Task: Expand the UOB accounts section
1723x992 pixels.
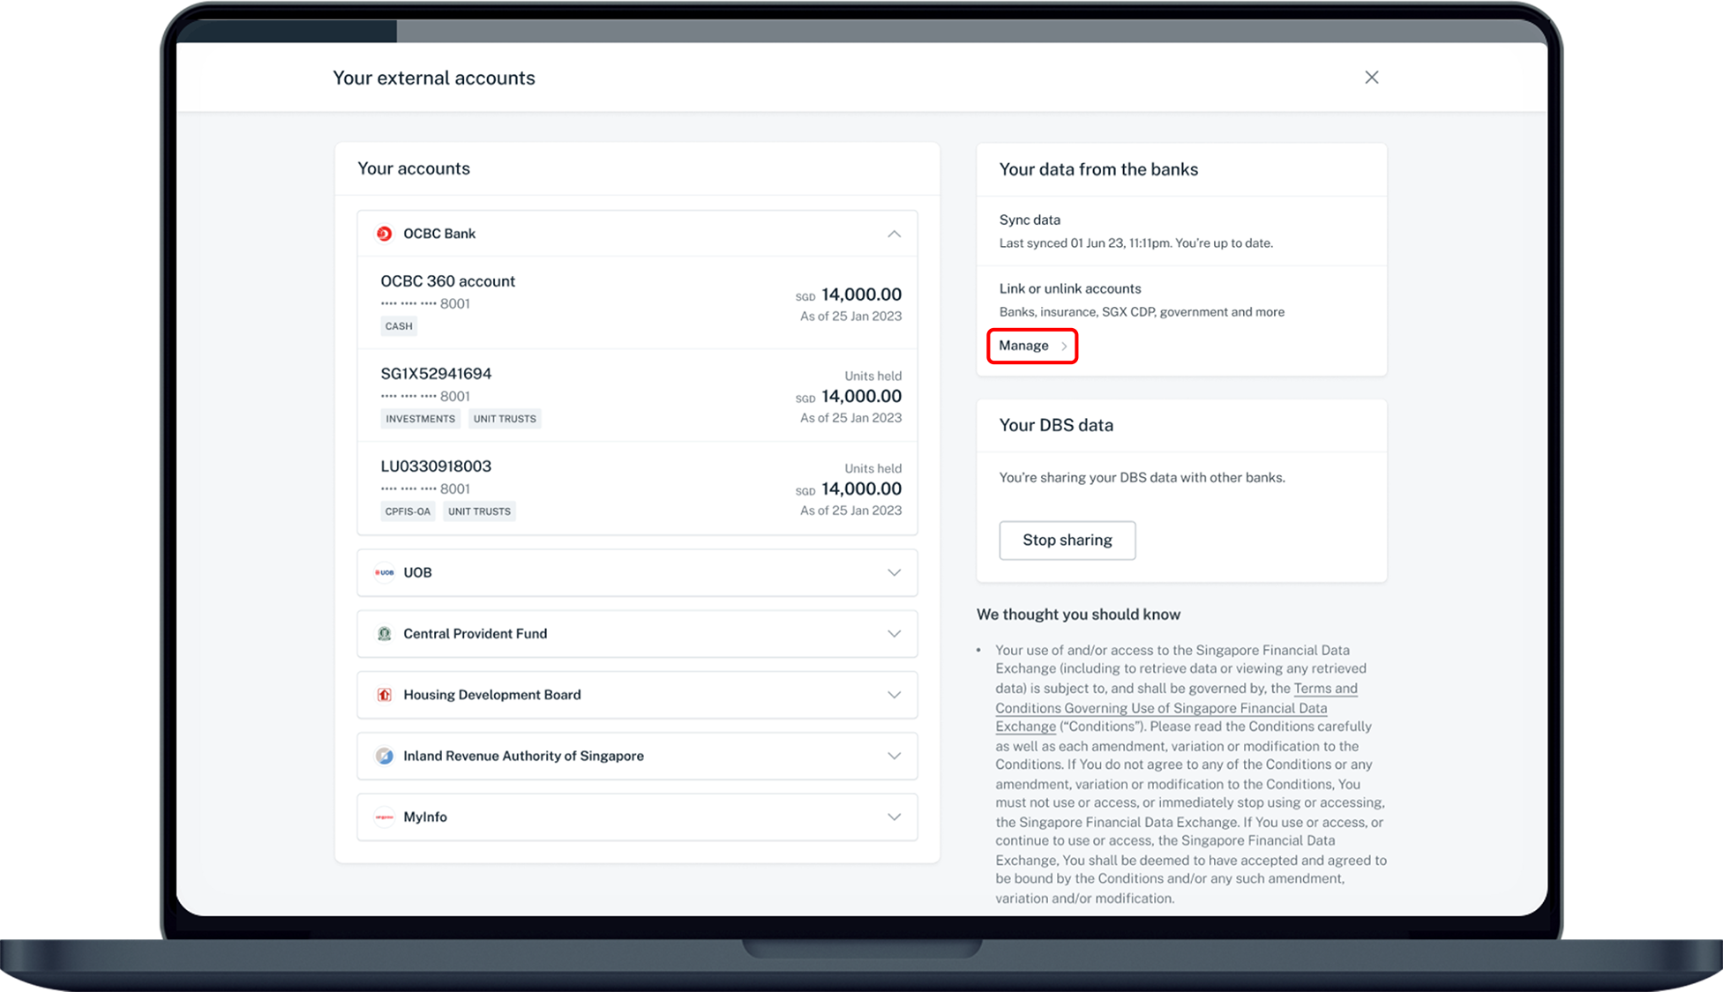Action: pos(894,572)
